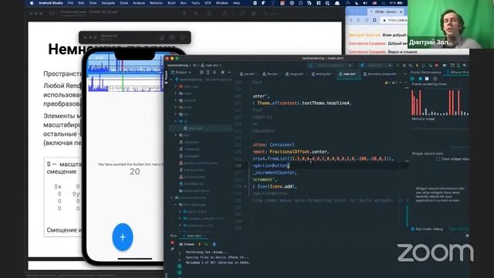Open the File menu
This screenshot has width=494, height=278.
(x=70, y=3)
